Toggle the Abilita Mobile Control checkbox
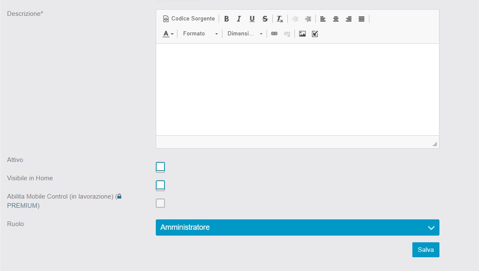The width and height of the screenshot is (479, 271). pyautogui.click(x=160, y=203)
